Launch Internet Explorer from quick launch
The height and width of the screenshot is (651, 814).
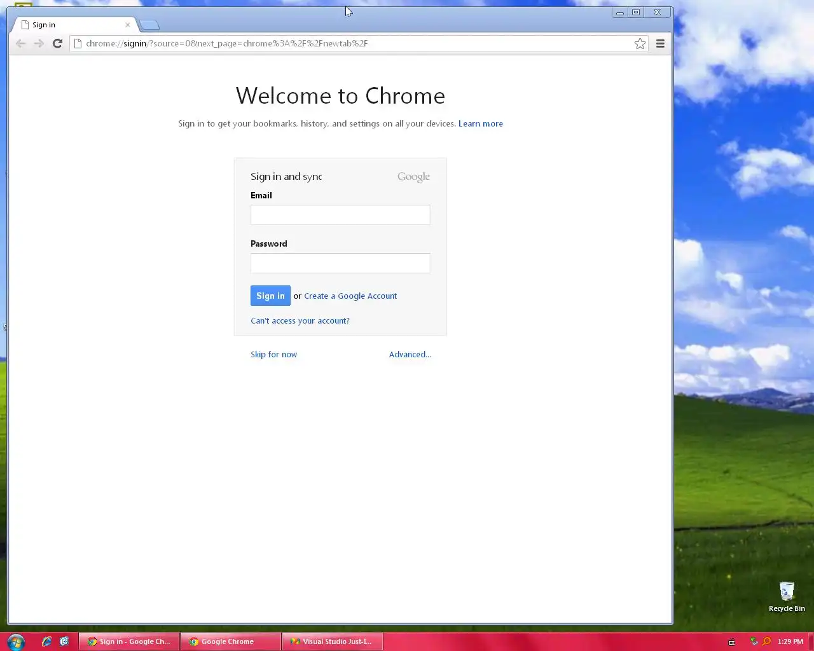pyautogui.click(x=46, y=641)
